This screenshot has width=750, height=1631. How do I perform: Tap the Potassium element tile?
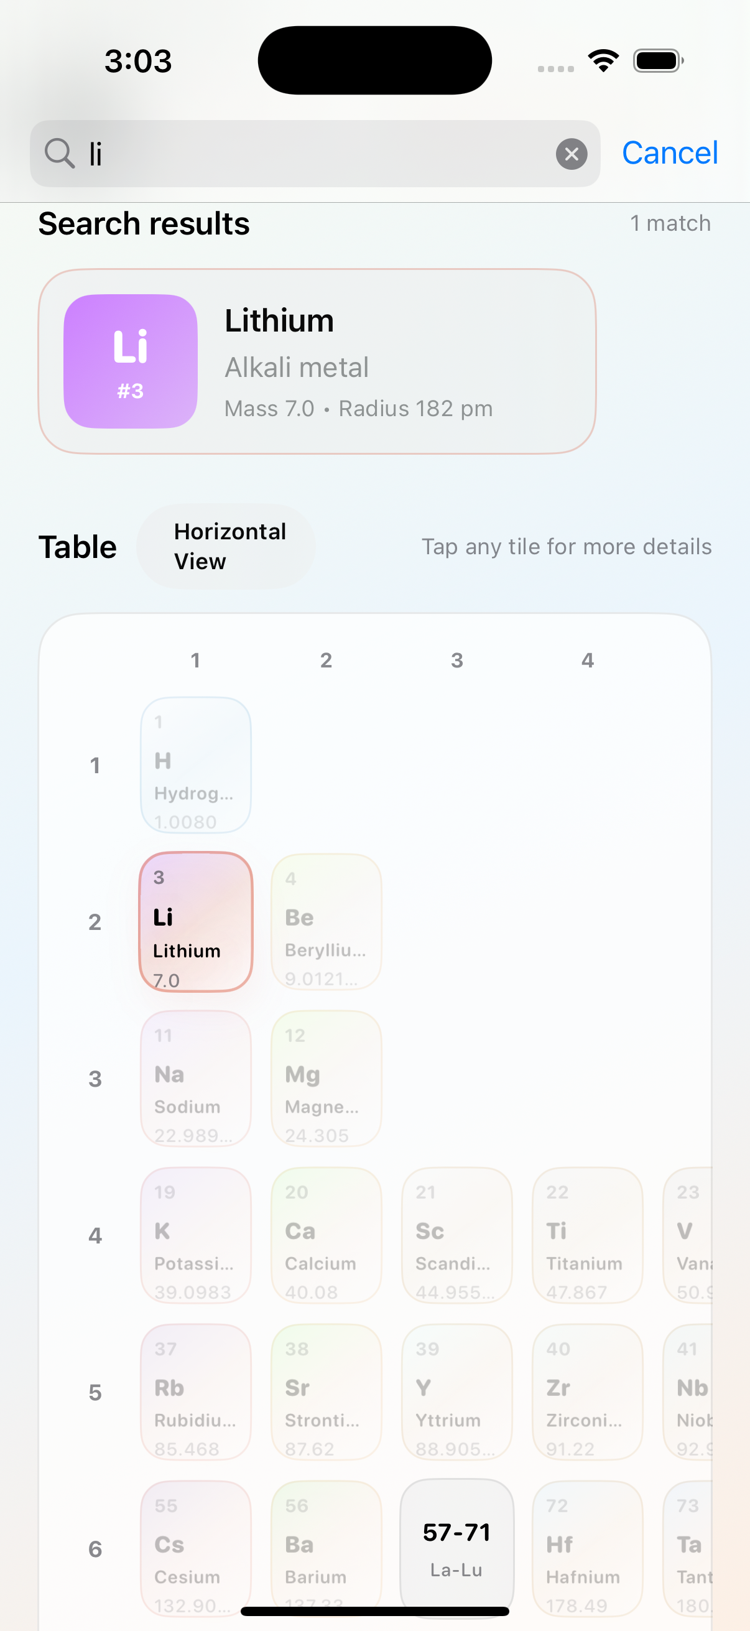195,1235
